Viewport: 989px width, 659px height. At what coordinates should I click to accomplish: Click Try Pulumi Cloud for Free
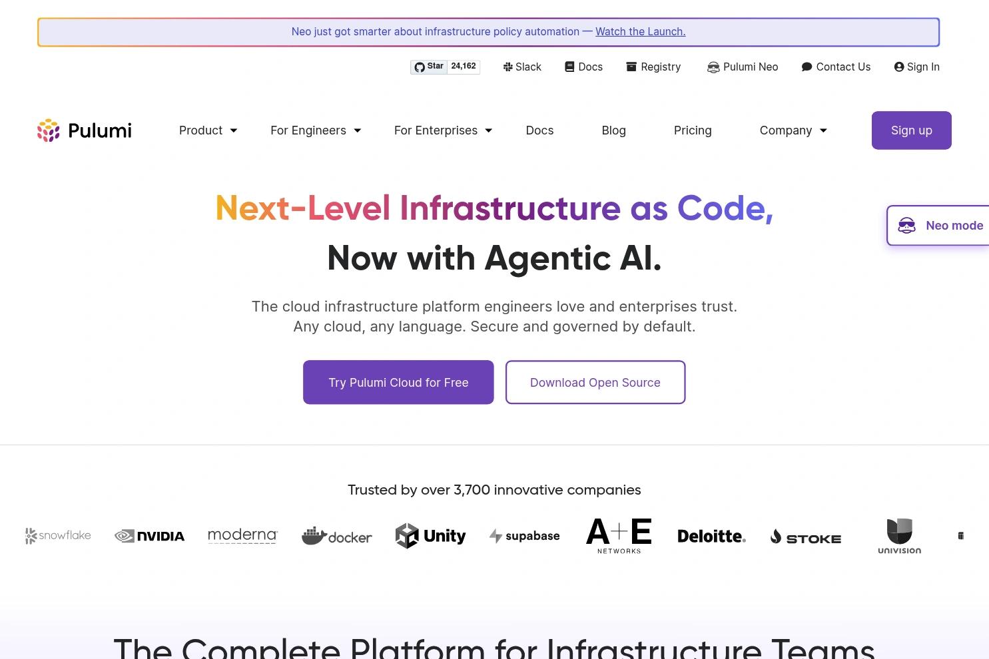coord(398,382)
